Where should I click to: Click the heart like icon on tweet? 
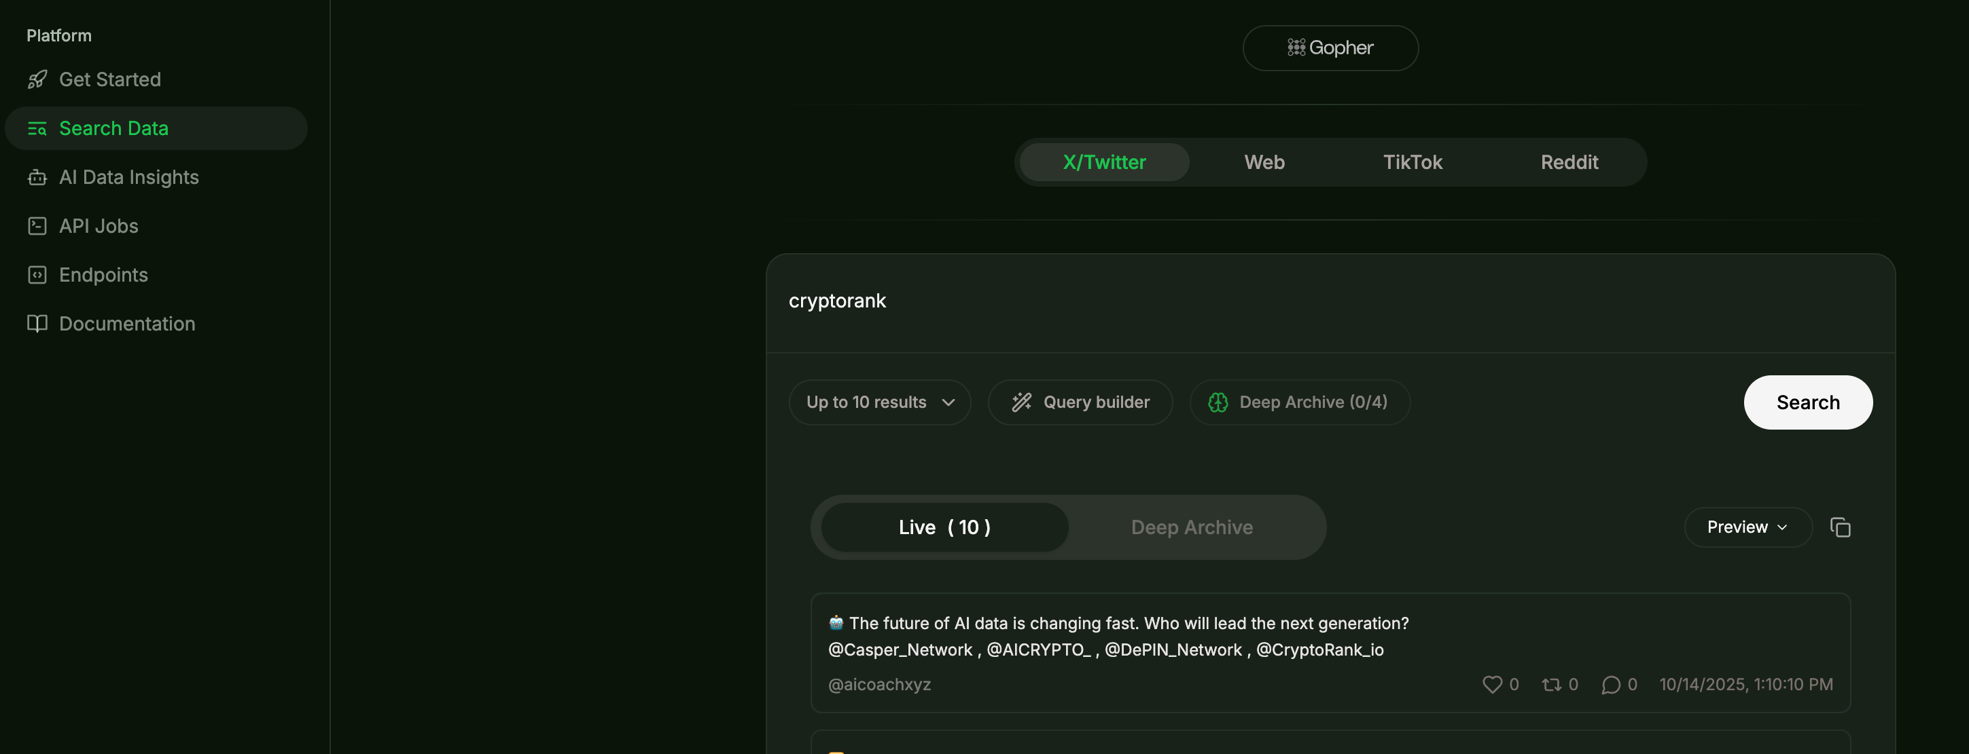coord(1491,685)
